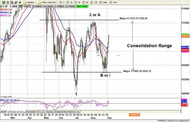Click the 100000 price axis label
The image size is (190, 122).
point(185,94)
